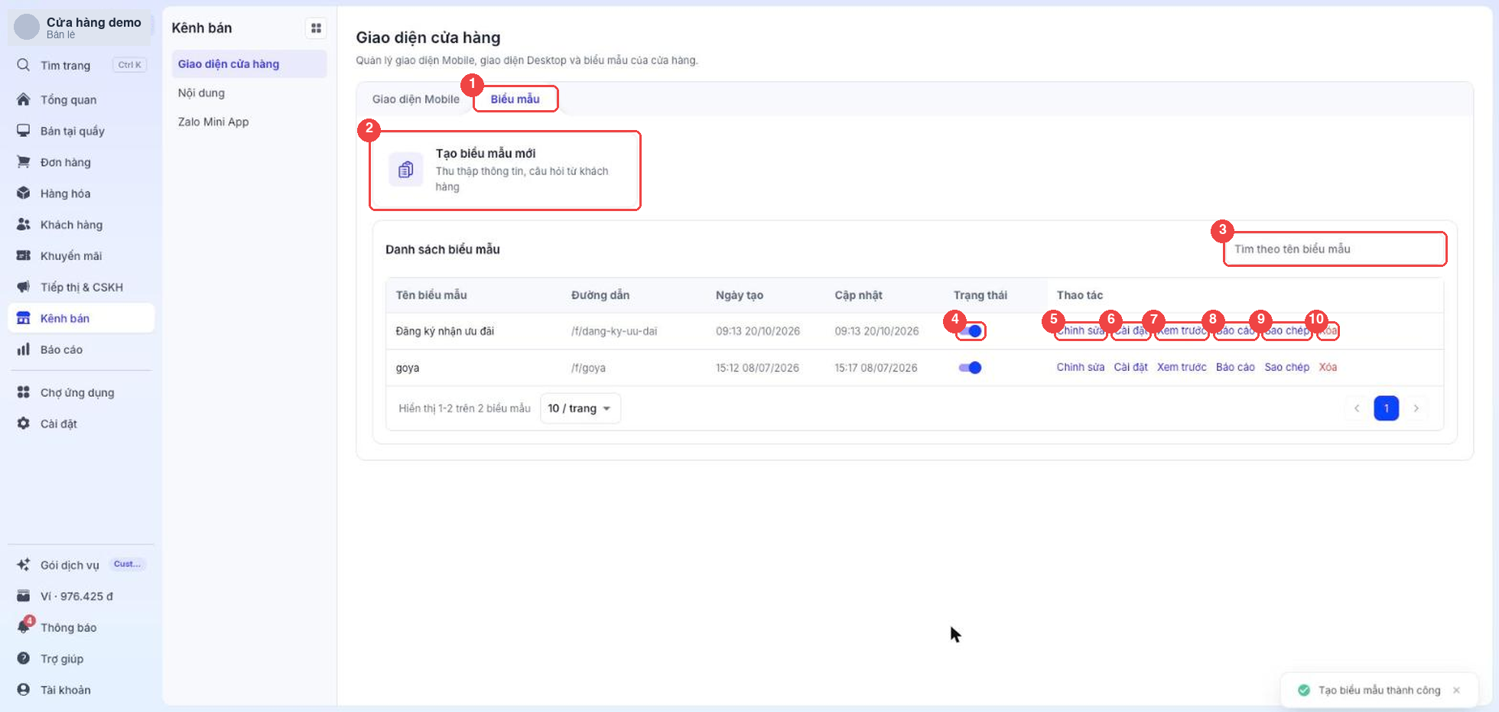Open the 10 / trang page size dropdown
The height and width of the screenshot is (712, 1499).
point(580,408)
